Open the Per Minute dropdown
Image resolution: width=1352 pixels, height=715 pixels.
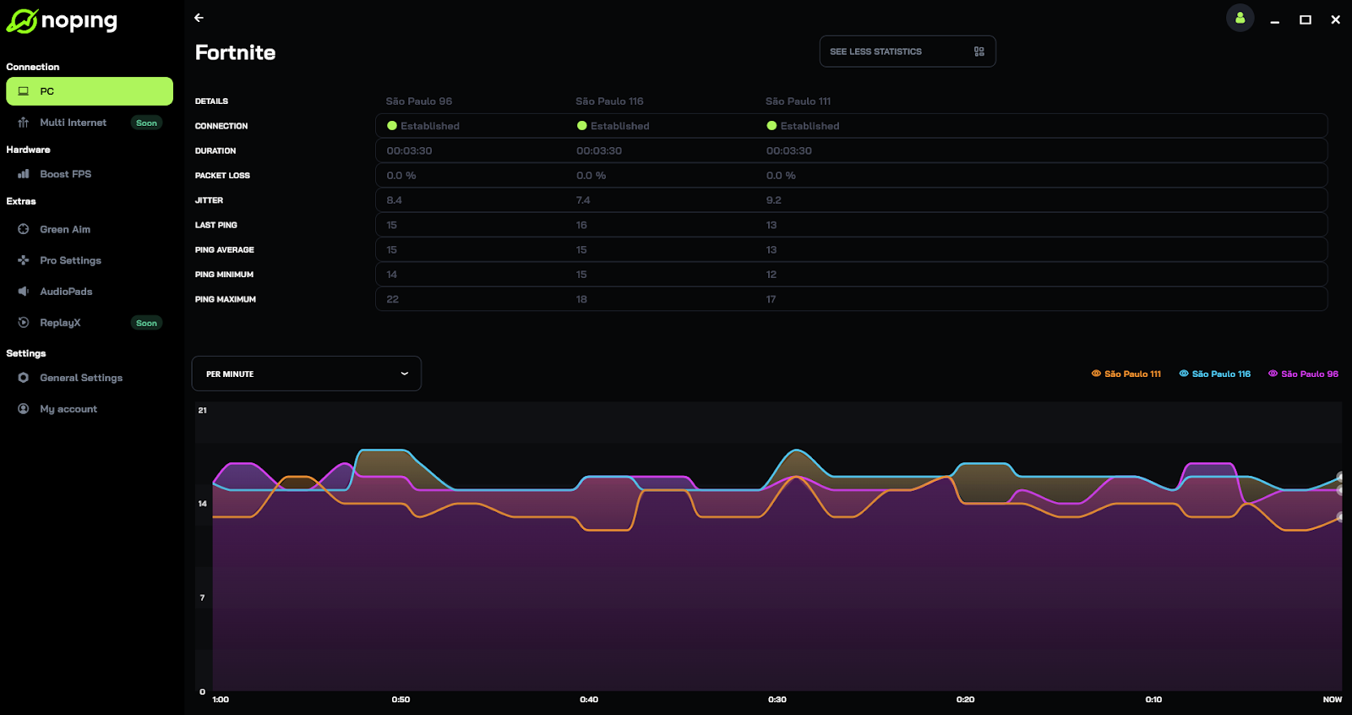pyautogui.click(x=307, y=374)
